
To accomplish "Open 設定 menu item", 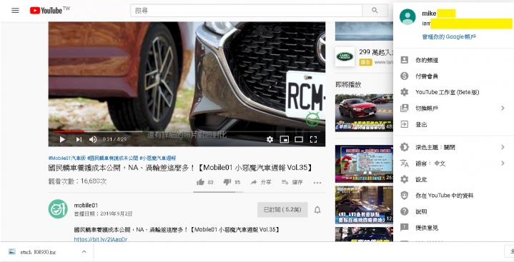I will pyautogui.click(x=453, y=179).
